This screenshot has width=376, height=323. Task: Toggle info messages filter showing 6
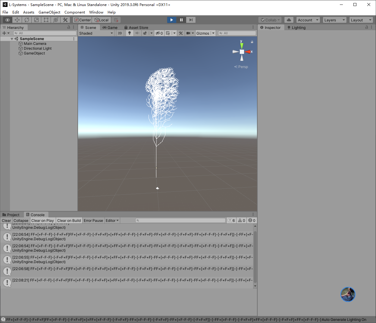[231, 220]
